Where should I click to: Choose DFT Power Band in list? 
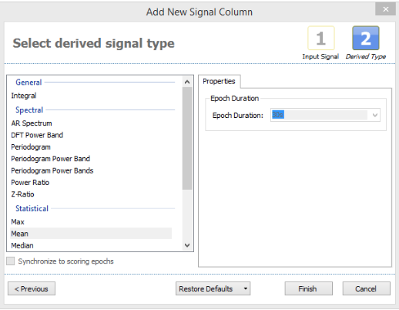(91, 135)
